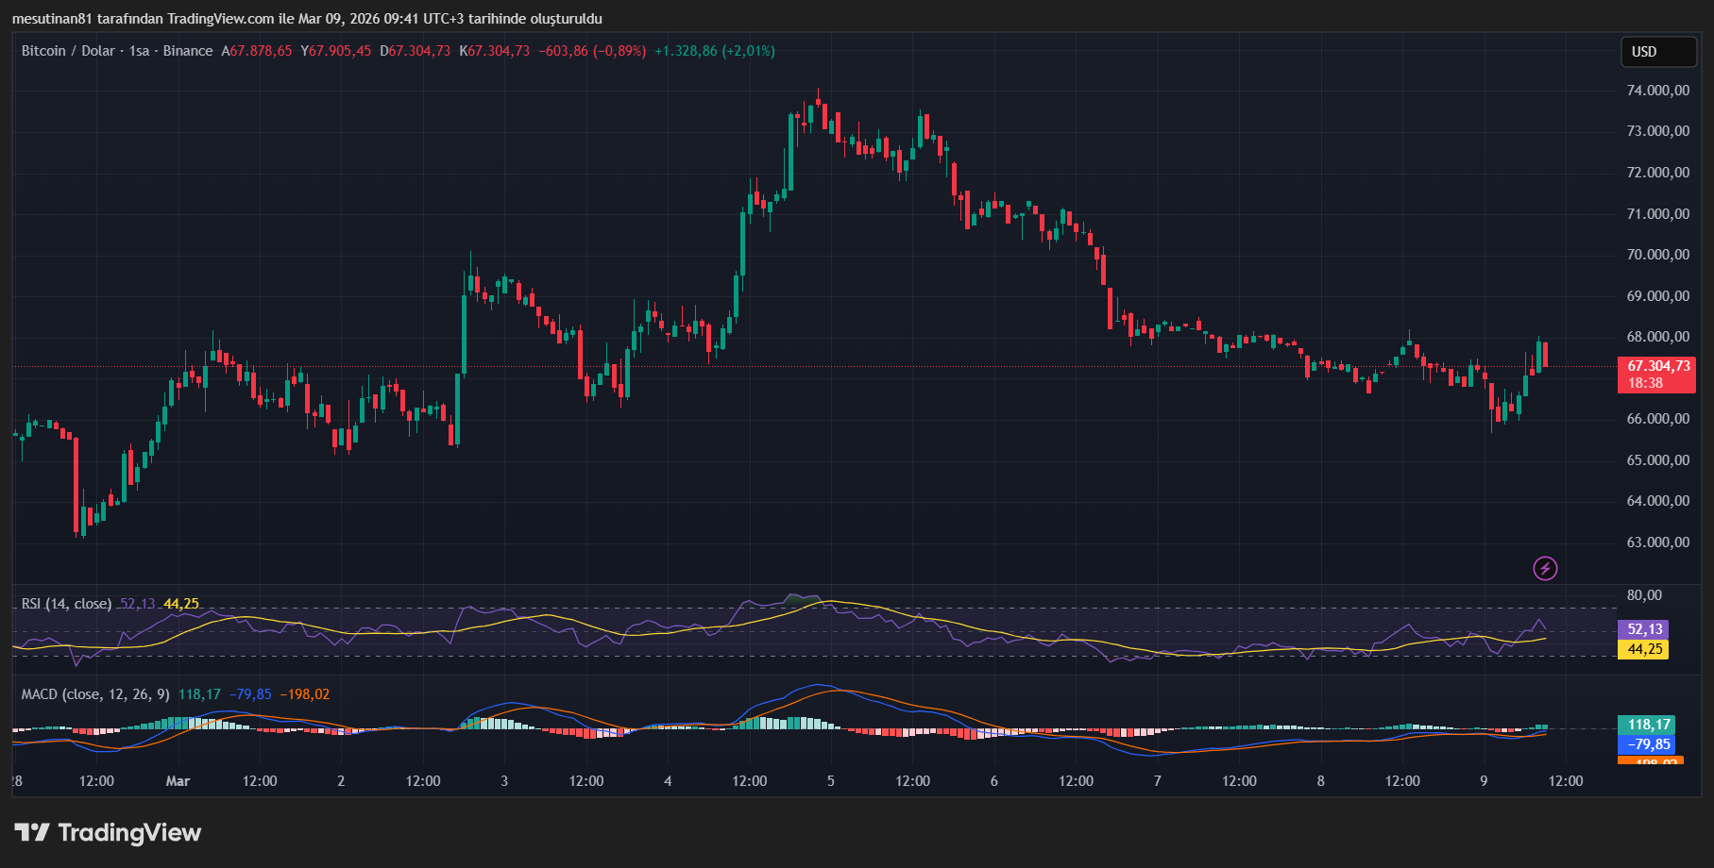Click the yellow RSI 44,25 axis tag
Image resolution: width=1714 pixels, height=868 pixels.
(x=1643, y=649)
